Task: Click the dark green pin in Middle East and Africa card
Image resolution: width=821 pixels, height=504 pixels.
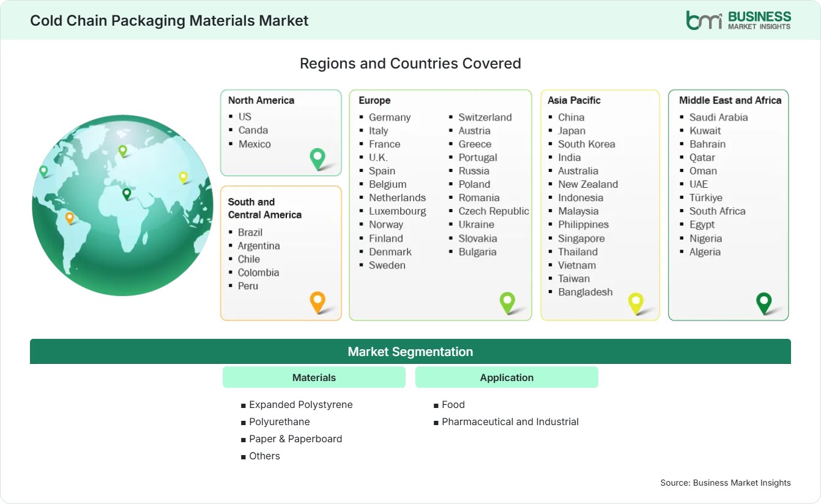Action: [764, 302]
